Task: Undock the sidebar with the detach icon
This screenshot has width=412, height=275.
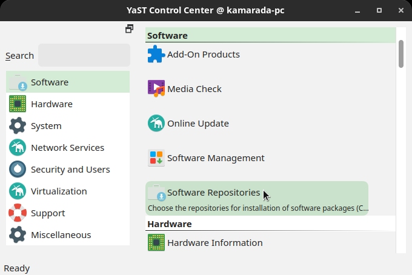Action: pyautogui.click(x=129, y=28)
